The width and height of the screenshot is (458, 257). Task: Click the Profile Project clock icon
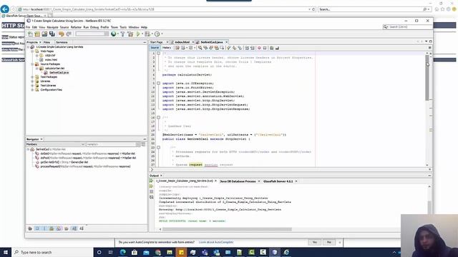(x=157, y=34)
